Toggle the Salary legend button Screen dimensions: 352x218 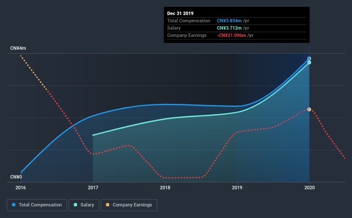(84, 205)
